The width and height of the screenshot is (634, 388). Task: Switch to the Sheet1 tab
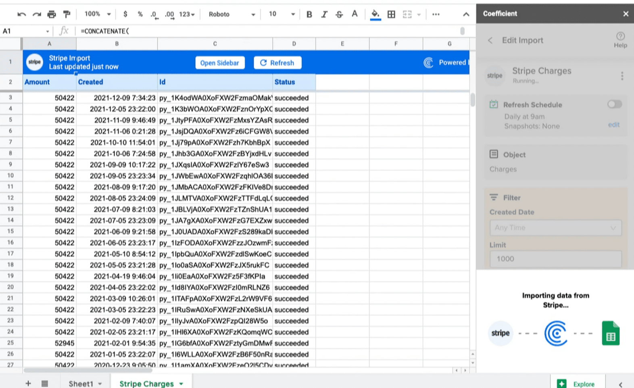tap(85, 383)
